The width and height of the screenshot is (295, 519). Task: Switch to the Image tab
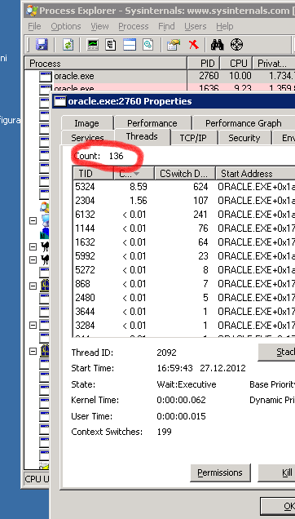pyautogui.click(x=86, y=123)
